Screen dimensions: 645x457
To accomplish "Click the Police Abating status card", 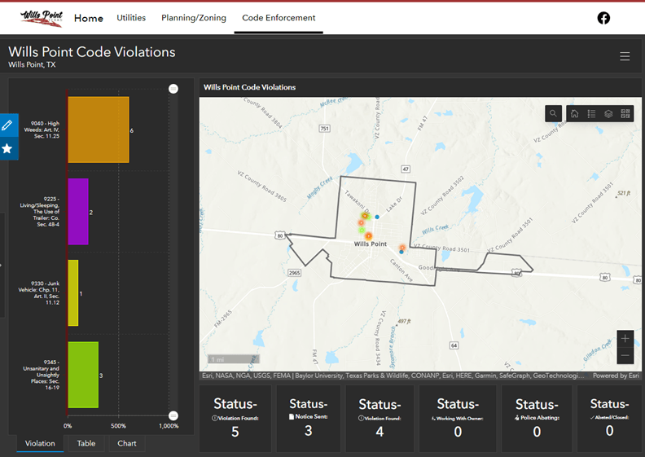I will coord(537,419).
